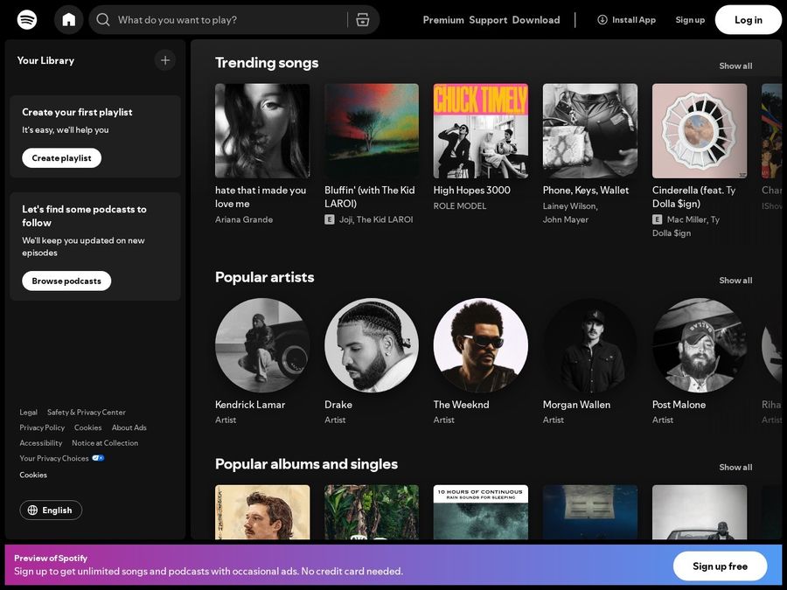Open the English language selector
Image resolution: width=787 pixels, height=590 pixels.
(51, 510)
